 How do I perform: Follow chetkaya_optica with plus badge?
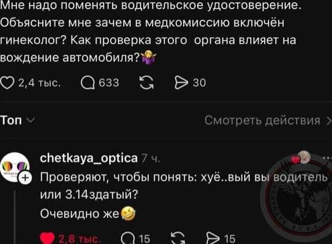pyautogui.click(x=25, y=178)
